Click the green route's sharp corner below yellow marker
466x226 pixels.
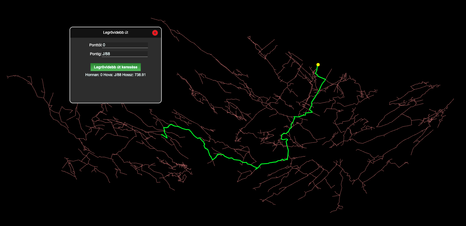(325, 79)
